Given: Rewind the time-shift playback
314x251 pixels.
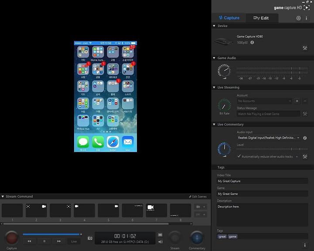Looking at the screenshot, I should [x=30, y=241].
